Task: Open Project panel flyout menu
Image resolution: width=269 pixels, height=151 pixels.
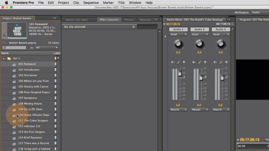Action: [x=55, y=18]
